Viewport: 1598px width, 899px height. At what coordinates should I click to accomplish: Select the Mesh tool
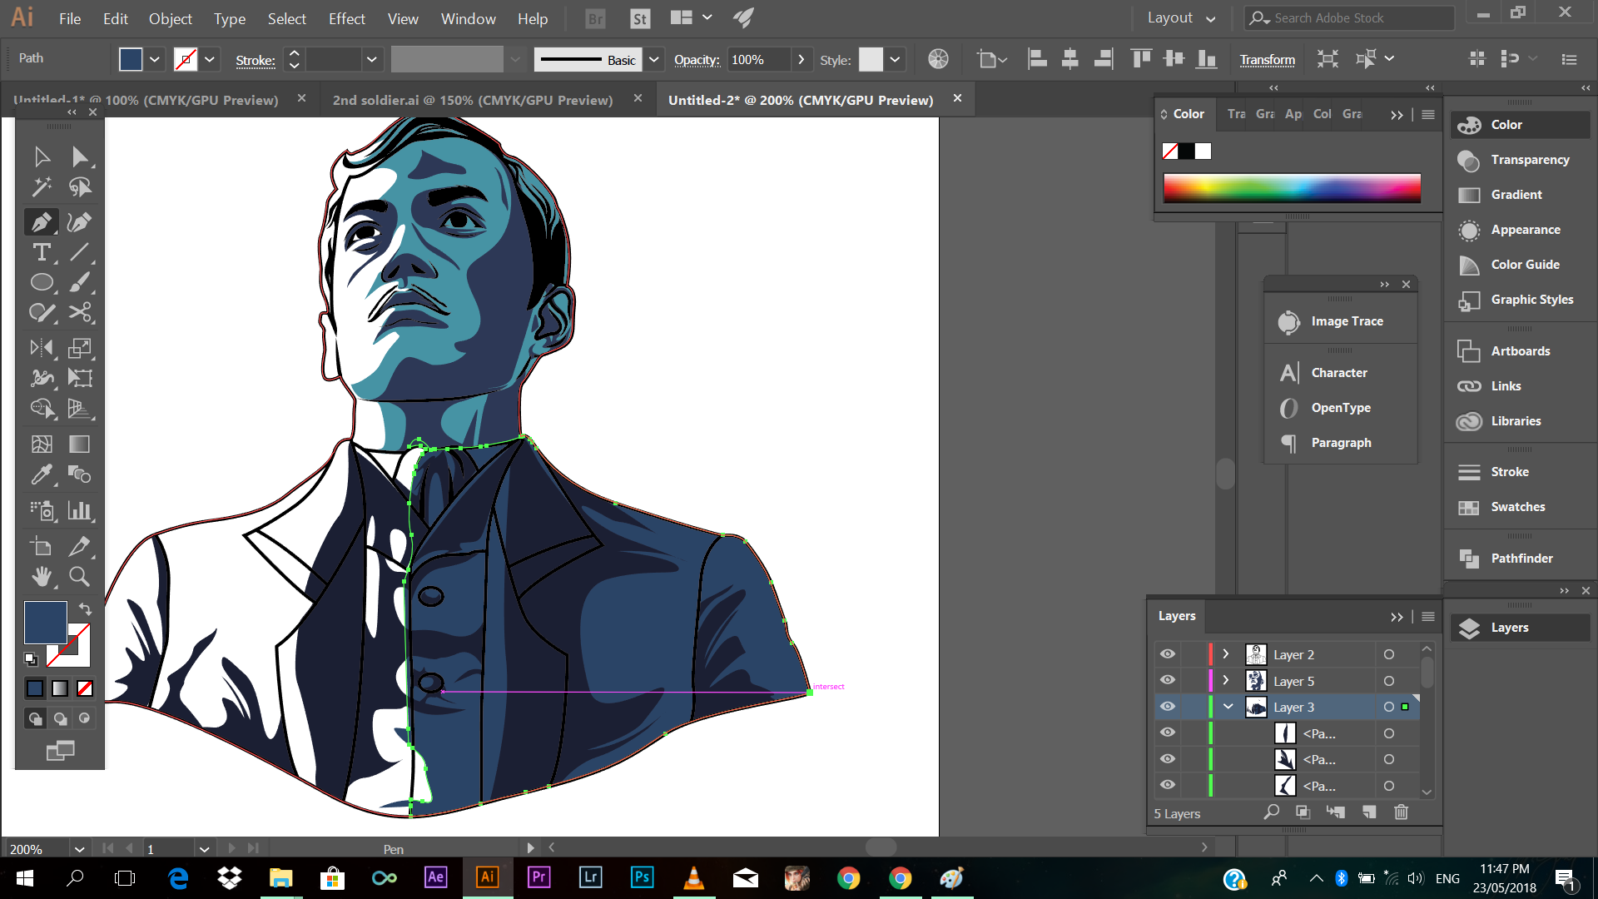click(41, 444)
